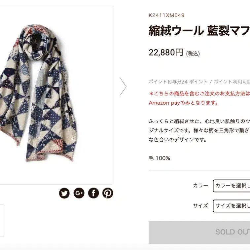Click the product code K2411XM549
The height and width of the screenshot is (250, 250).
pos(166,15)
